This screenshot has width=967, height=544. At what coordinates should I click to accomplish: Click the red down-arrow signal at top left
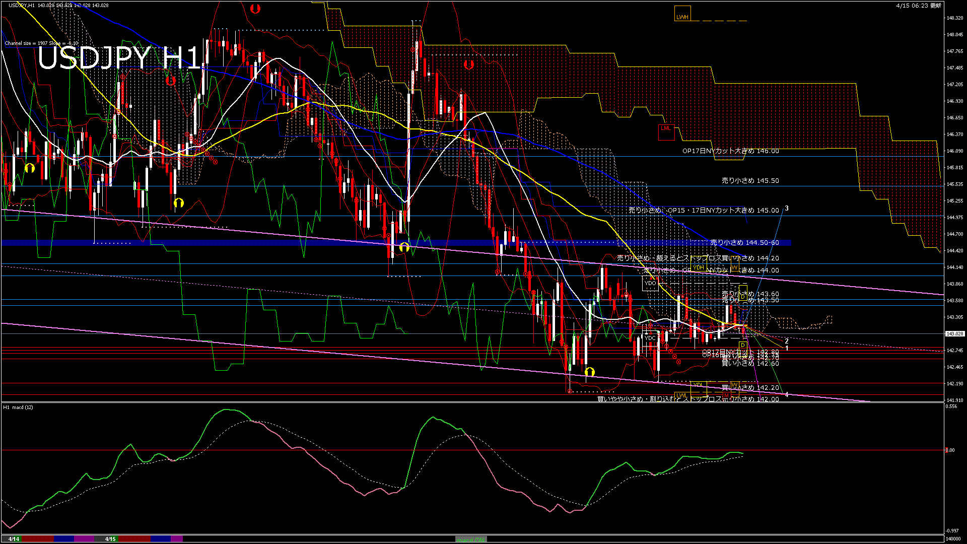pyautogui.click(x=255, y=9)
